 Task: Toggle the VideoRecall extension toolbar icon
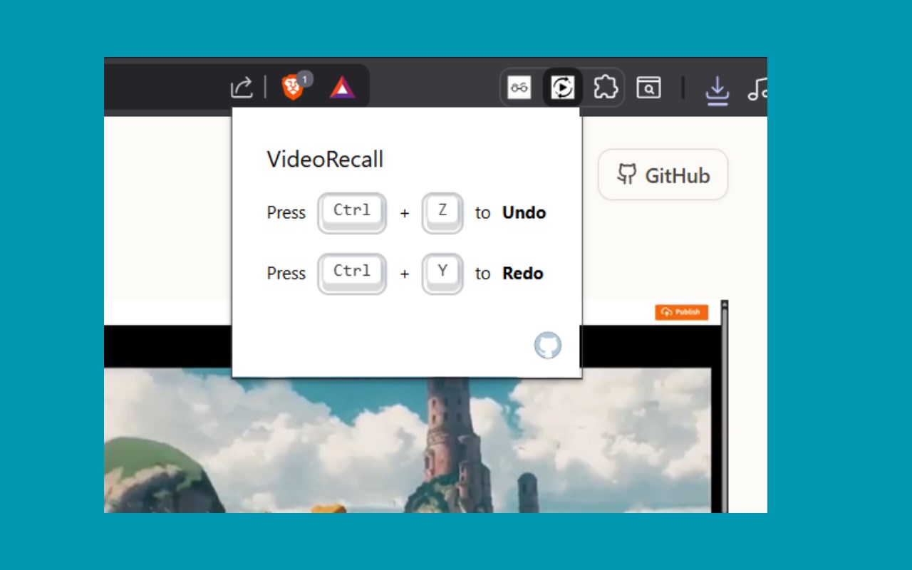pyautogui.click(x=563, y=88)
